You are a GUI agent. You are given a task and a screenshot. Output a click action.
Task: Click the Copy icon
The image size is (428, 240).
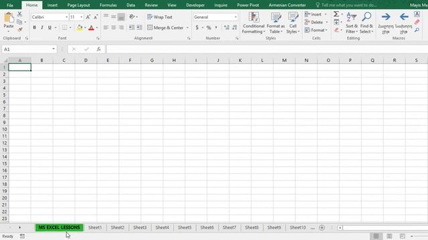19,22
